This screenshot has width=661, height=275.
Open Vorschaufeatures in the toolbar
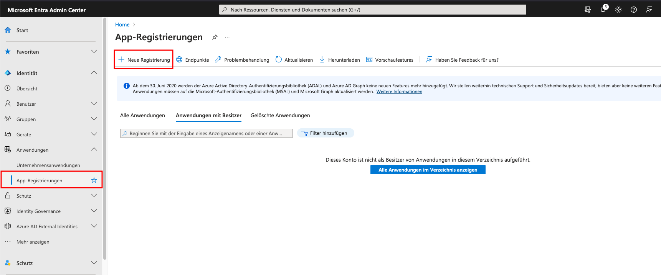(x=390, y=60)
